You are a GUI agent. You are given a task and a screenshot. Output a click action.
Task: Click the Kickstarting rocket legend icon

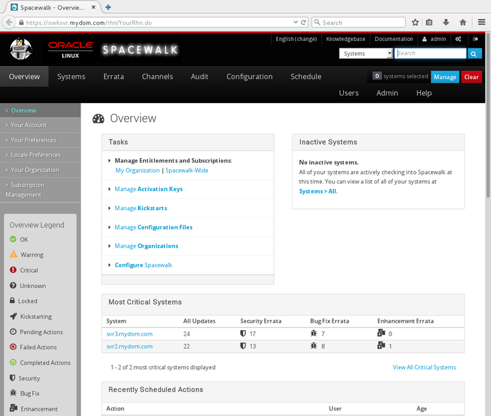(13, 316)
